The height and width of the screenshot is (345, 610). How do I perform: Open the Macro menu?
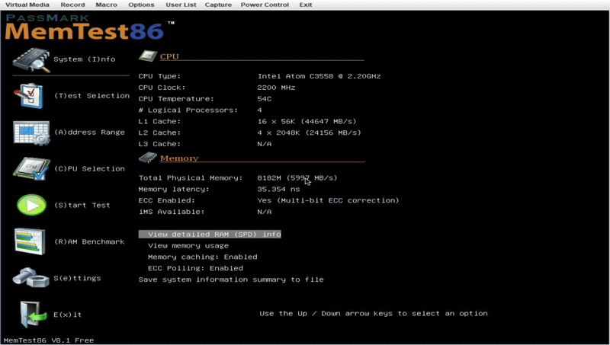(106, 5)
